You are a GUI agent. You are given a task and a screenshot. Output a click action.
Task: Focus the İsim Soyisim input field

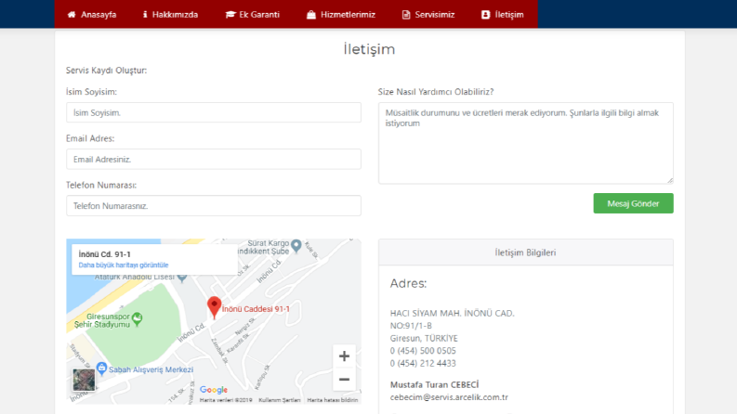point(214,112)
